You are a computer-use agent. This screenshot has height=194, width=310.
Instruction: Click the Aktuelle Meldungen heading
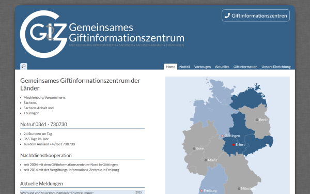tap(41, 184)
